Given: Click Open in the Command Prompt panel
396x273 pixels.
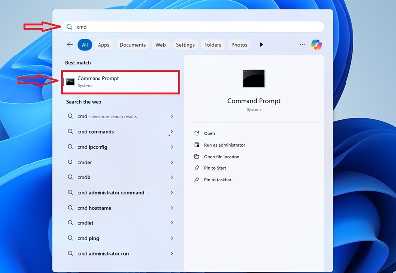Looking at the screenshot, I should point(209,133).
